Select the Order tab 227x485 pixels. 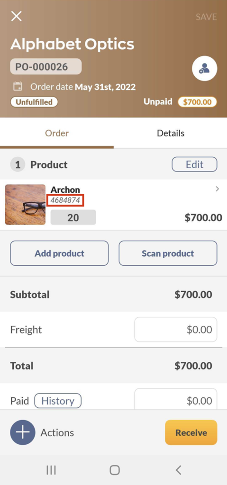pyautogui.click(x=57, y=133)
